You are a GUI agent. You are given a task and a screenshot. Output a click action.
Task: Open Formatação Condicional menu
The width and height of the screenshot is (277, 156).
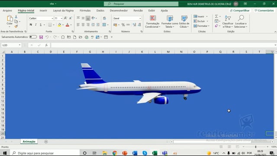pyautogui.click(x=153, y=22)
